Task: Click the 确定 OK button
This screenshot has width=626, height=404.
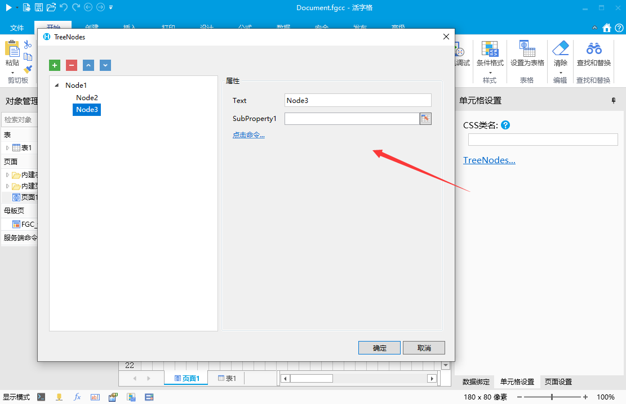Action: [x=379, y=348]
